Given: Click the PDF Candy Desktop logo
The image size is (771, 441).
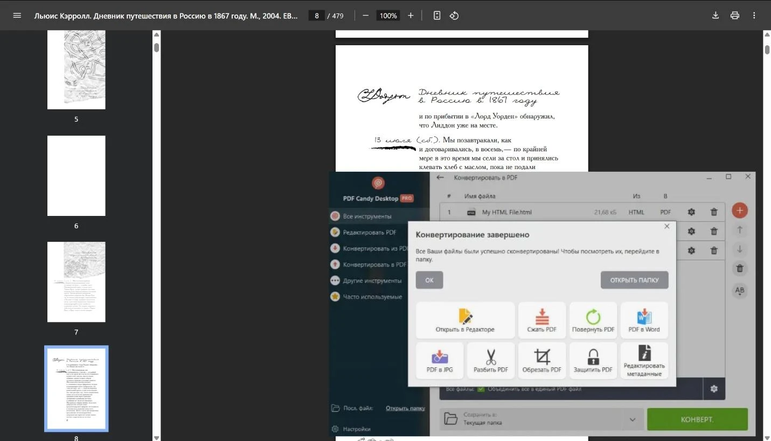Looking at the screenshot, I should [378, 183].
